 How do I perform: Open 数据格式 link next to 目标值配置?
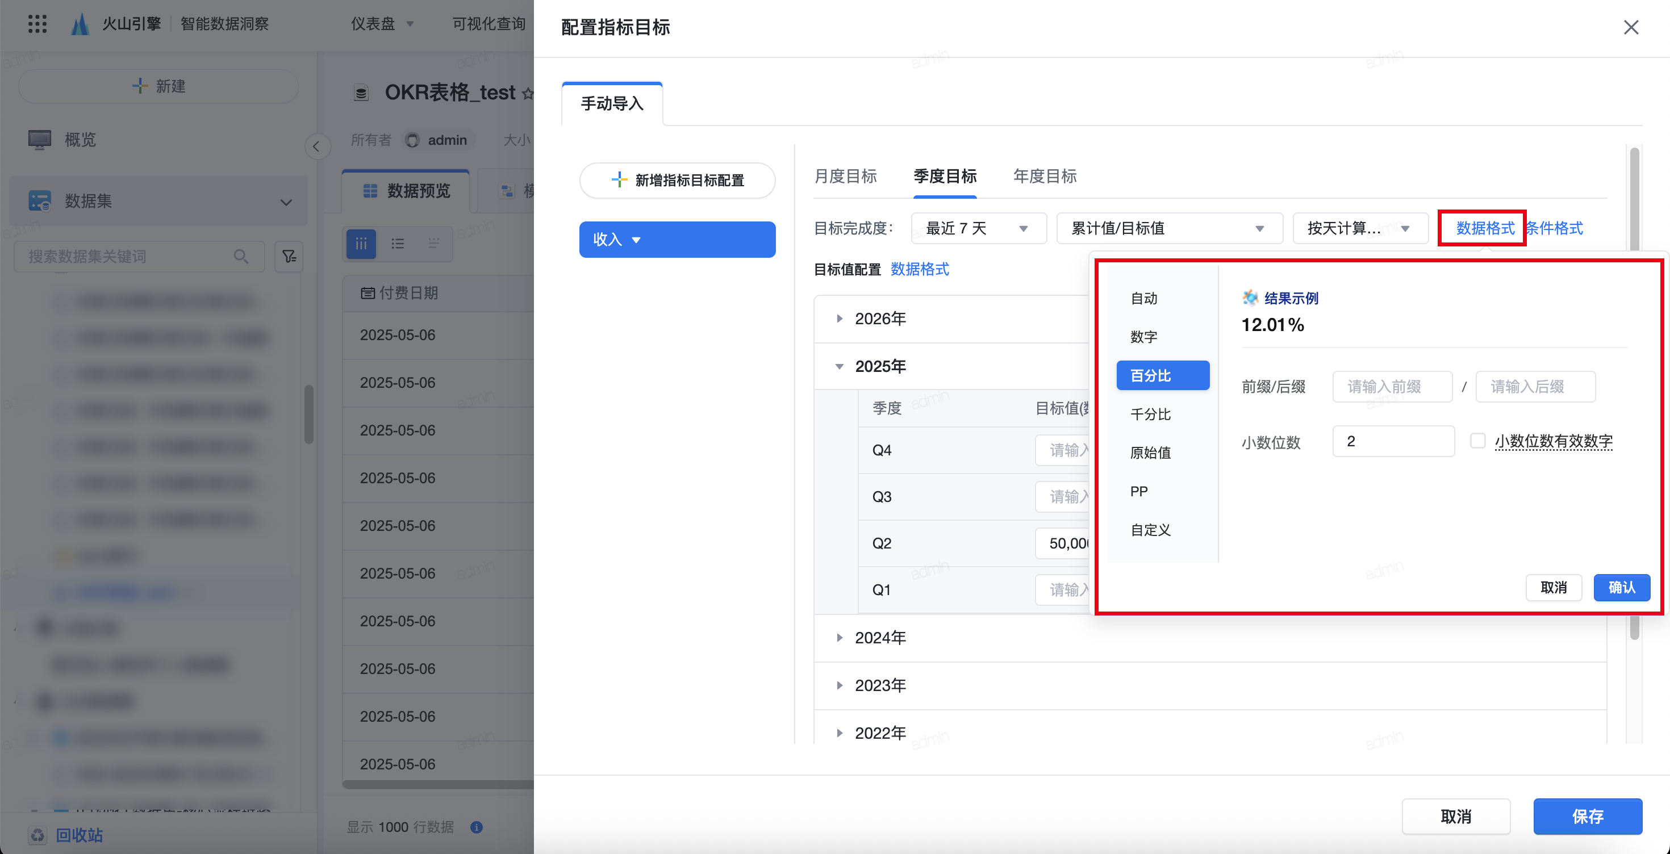pos(919,270)
